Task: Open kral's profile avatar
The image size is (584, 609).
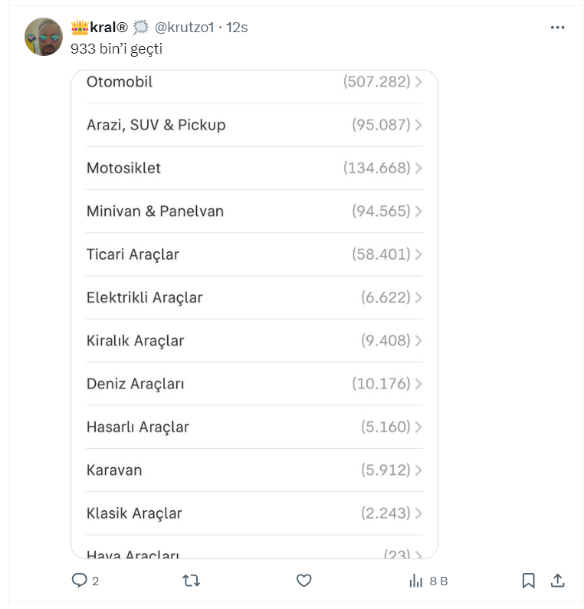Action: tap(44, 37)
